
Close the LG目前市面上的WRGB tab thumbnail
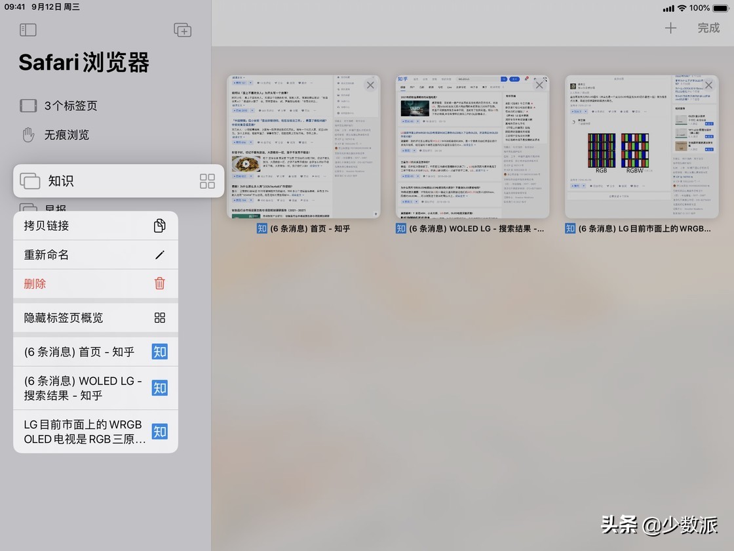pyautogui.click(x=708, y=85)
